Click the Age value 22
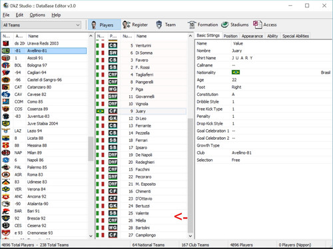333x249 pixels. click(x=234, y=80)
